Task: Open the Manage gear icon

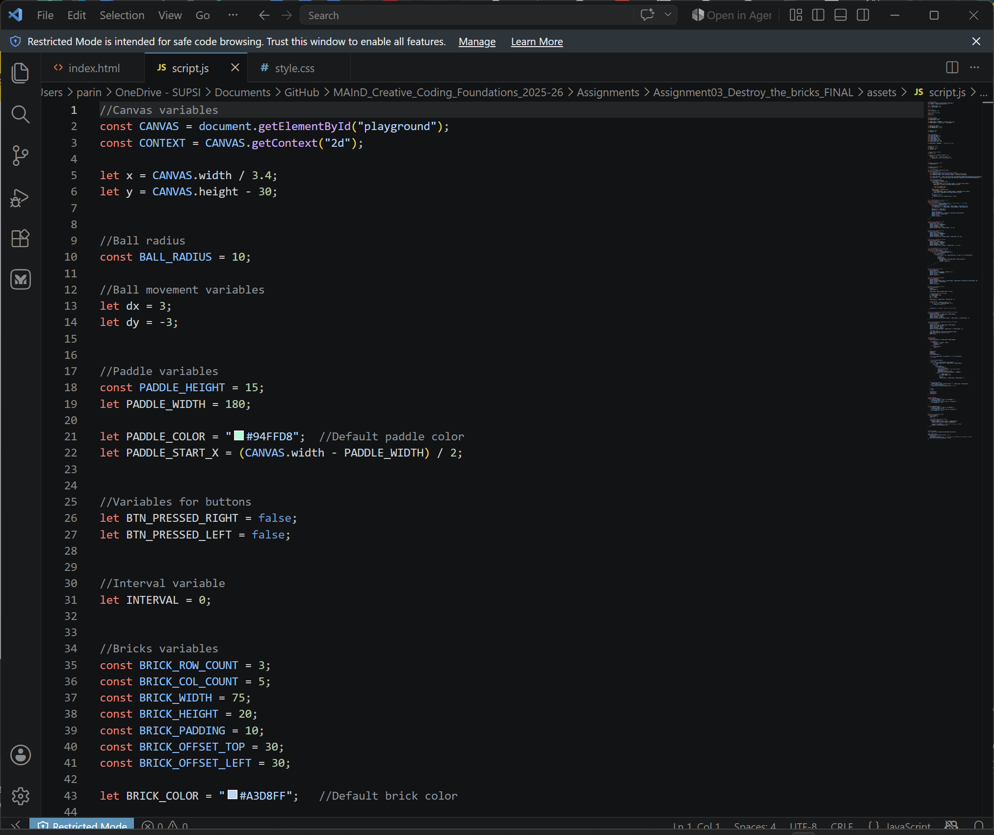Action: coord(20,796)
